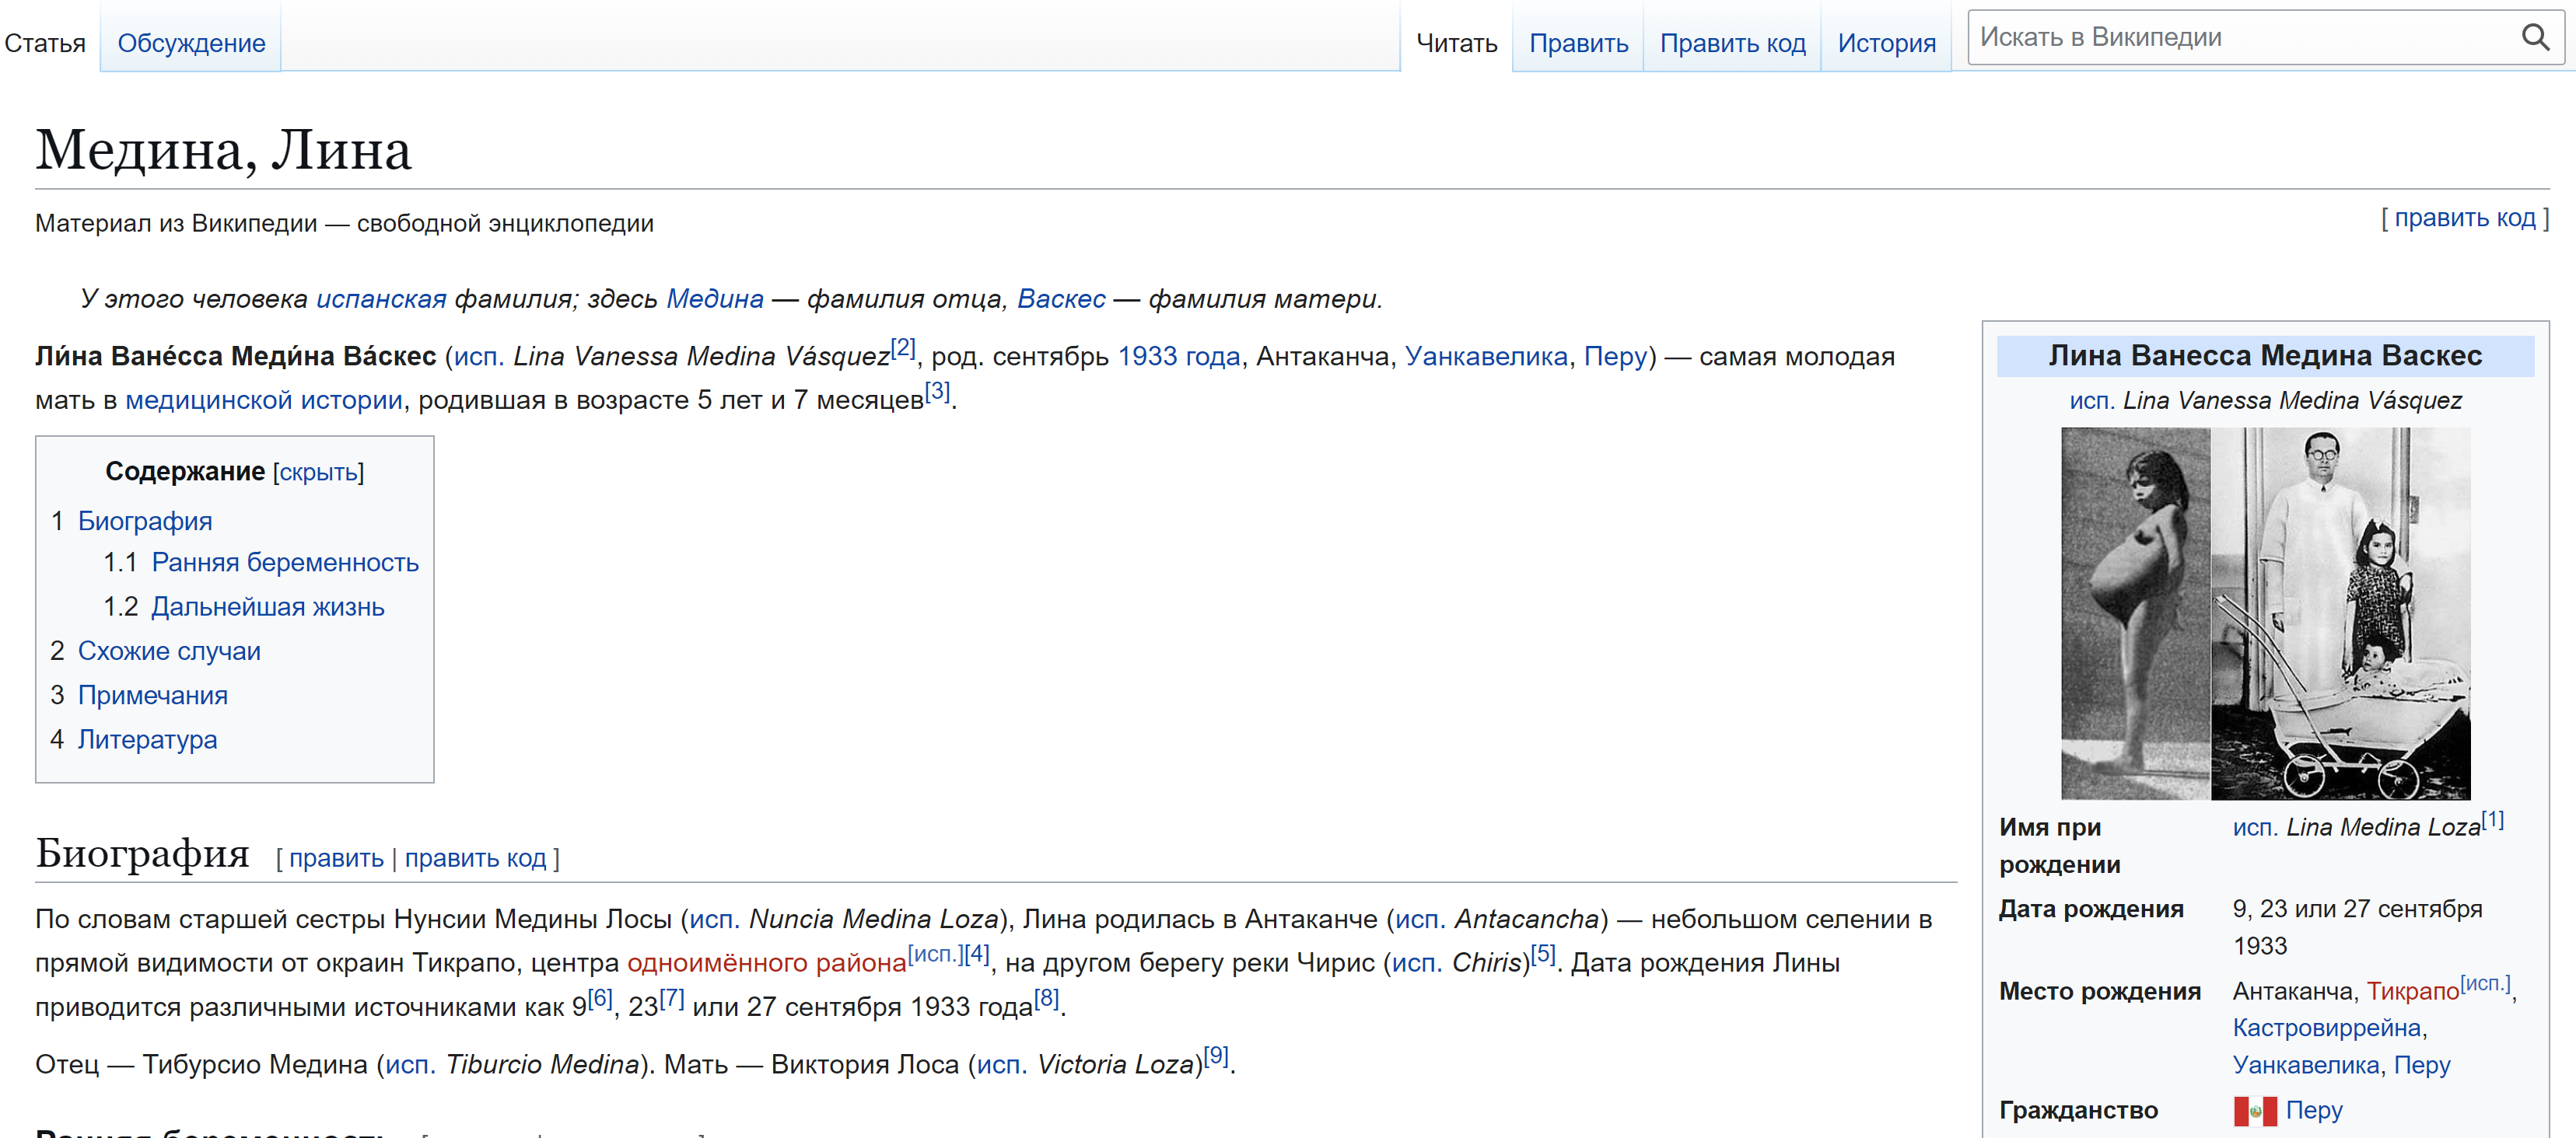Click the править link beside Биография heading
This screenshot has width=2576, height=1138.
click(x=336, y=858)
